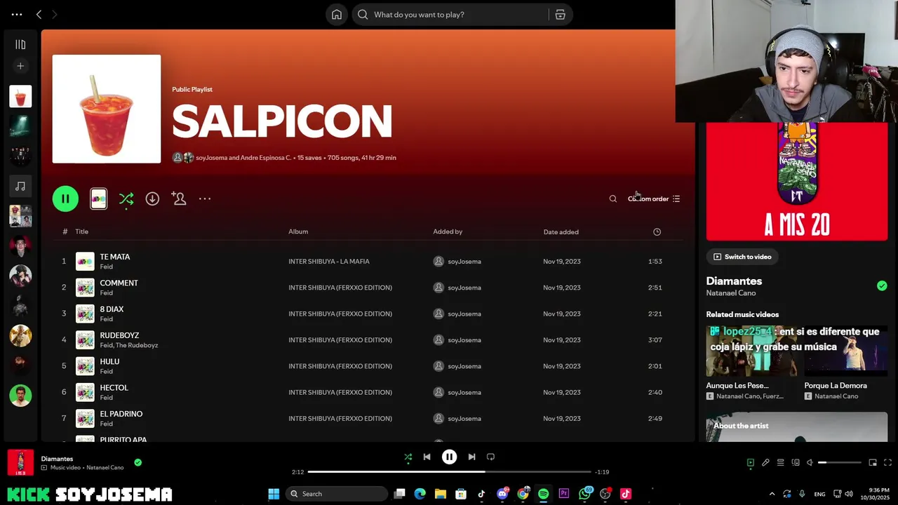
Task: Open Natanael Cano under Diamantes in sidebar
Action: (731, 293)
